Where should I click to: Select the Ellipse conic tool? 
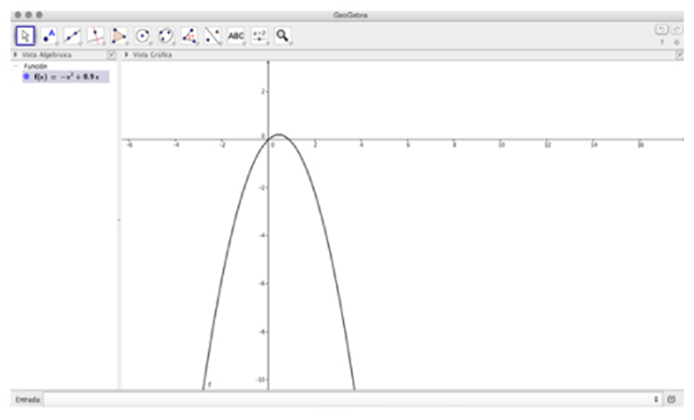[165, 36]
